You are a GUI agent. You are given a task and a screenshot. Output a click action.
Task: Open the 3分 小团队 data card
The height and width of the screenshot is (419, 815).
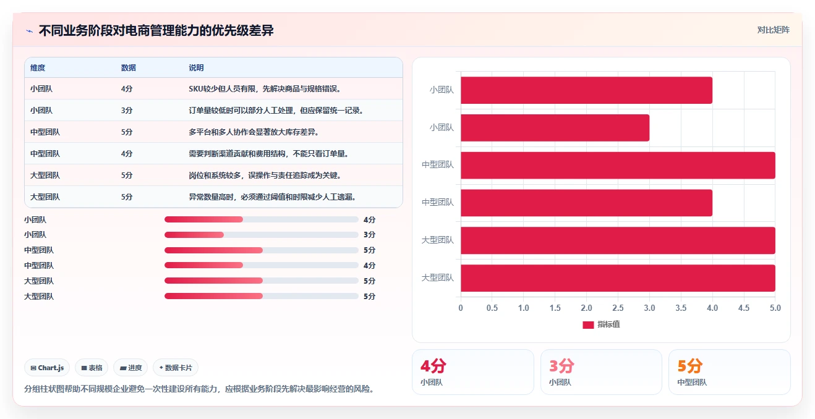tap(601, 372)
